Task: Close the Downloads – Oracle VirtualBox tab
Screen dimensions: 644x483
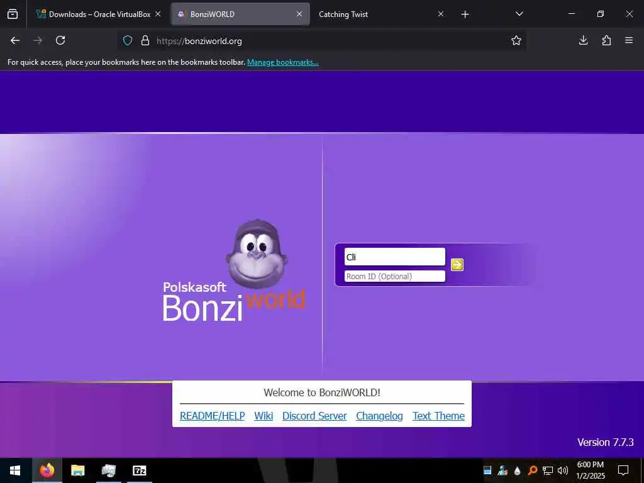Action: point(158,14)
